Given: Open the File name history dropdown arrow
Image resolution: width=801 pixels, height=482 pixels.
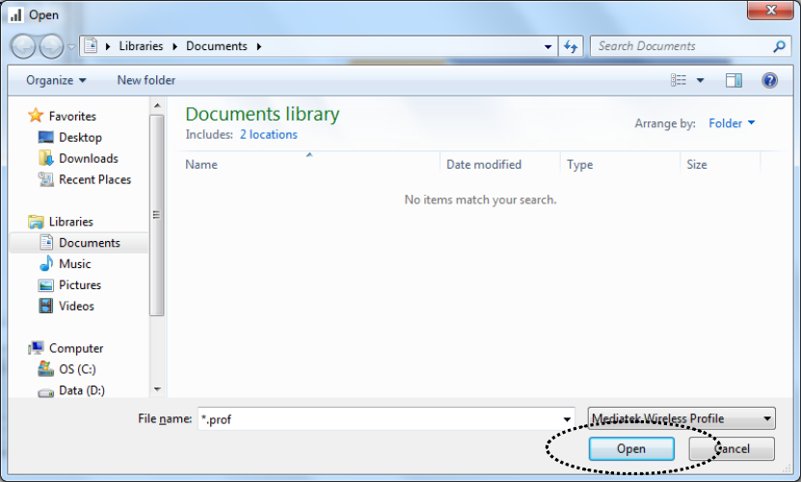Looking at the screenshot, I should pos(567,419).
